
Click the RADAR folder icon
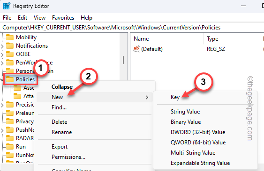(10, 138)
